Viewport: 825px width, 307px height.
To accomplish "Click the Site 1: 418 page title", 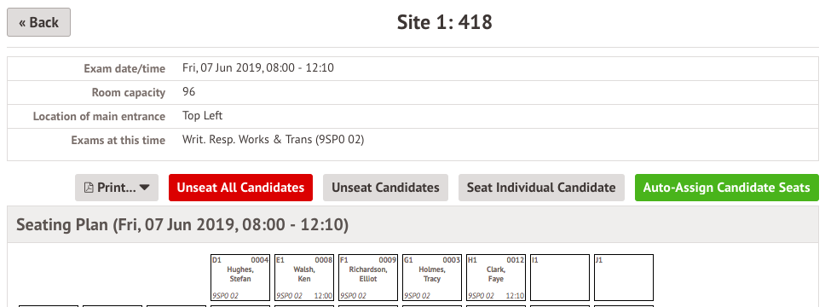I will [x=444, y=22].
